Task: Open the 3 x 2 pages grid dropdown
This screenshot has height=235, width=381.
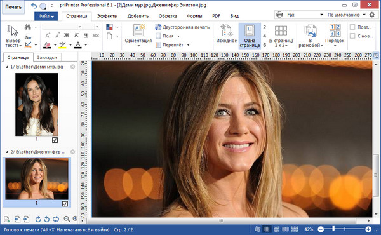Action: tap(281, 36)
